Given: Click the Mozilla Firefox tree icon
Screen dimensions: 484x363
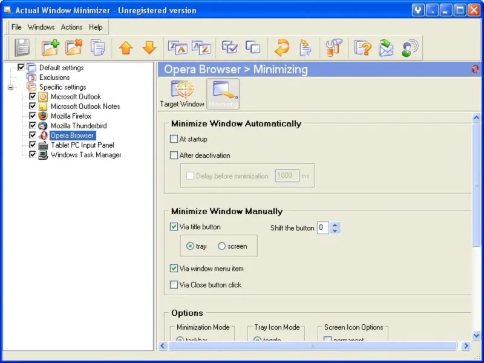Looking at the screenshot, I should pos(43,116).
